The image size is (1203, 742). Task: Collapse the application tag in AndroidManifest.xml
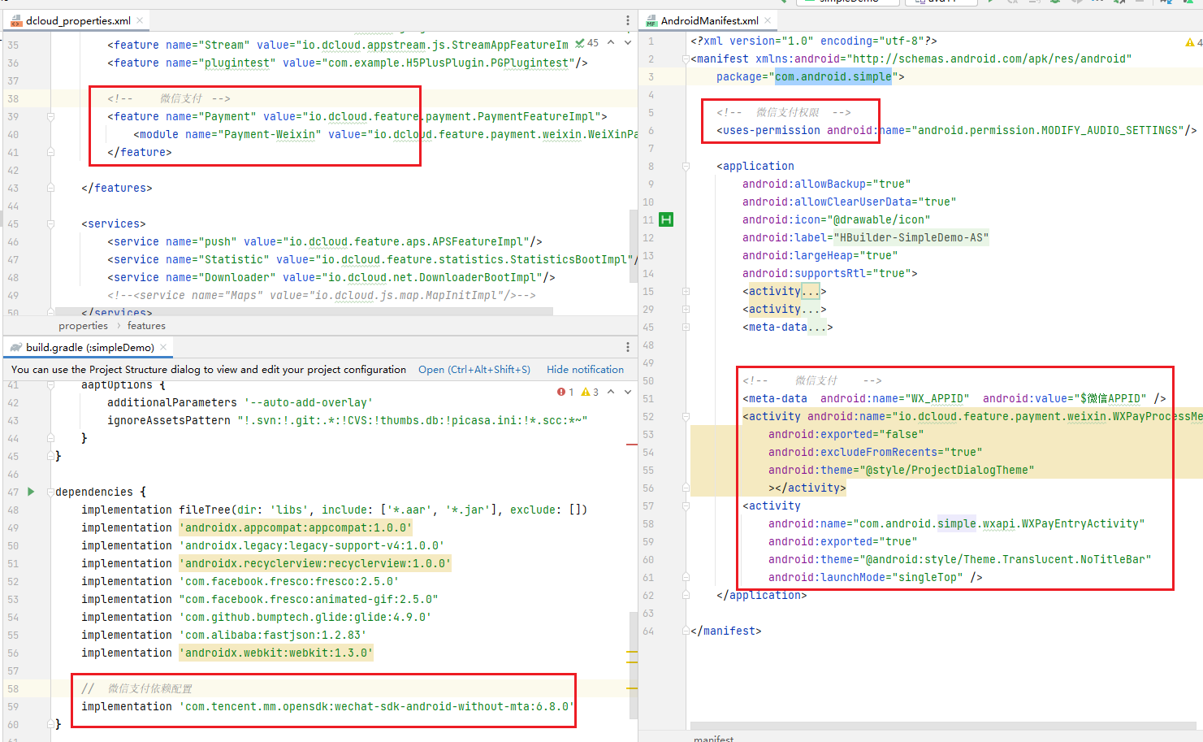[x=686, y=166]
